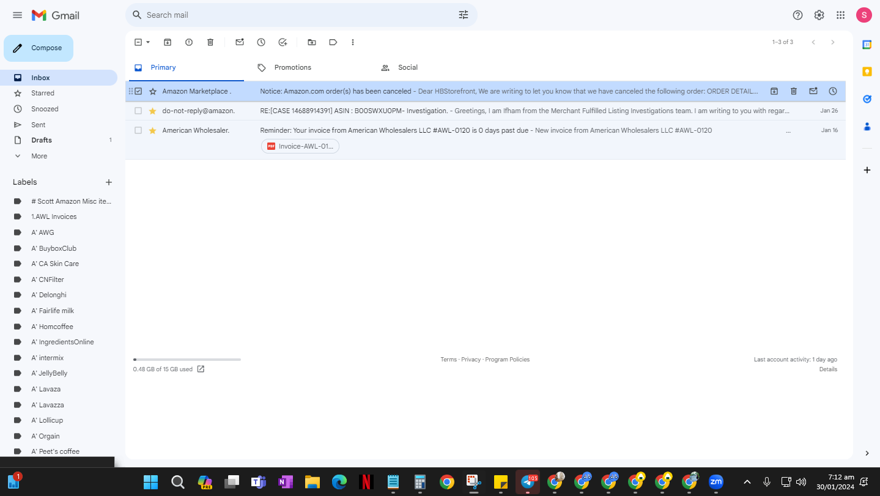
Task: Show search options filter
Action: [x=464, y=15]
